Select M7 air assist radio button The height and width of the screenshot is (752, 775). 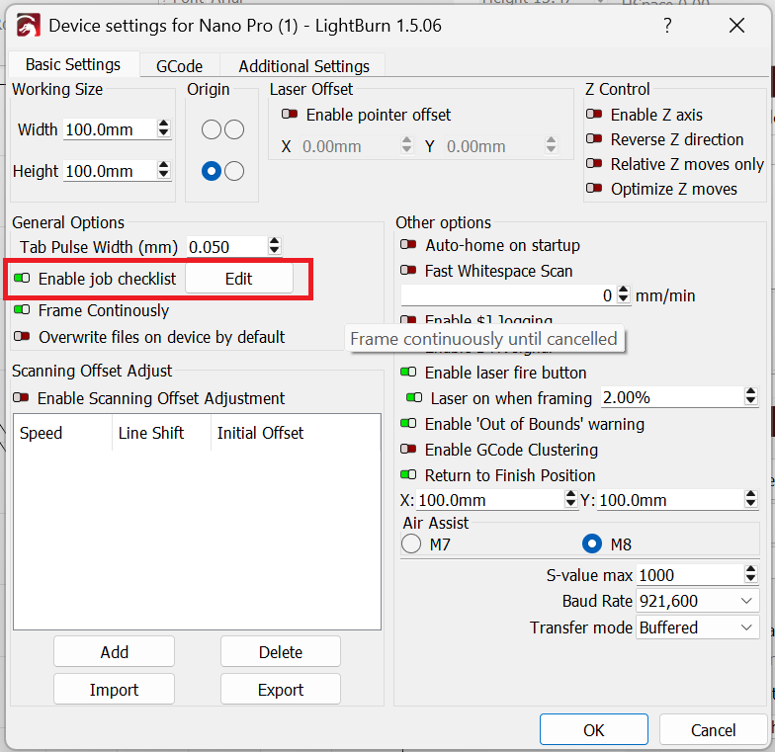pyautogui.click(x=411, y=543)
